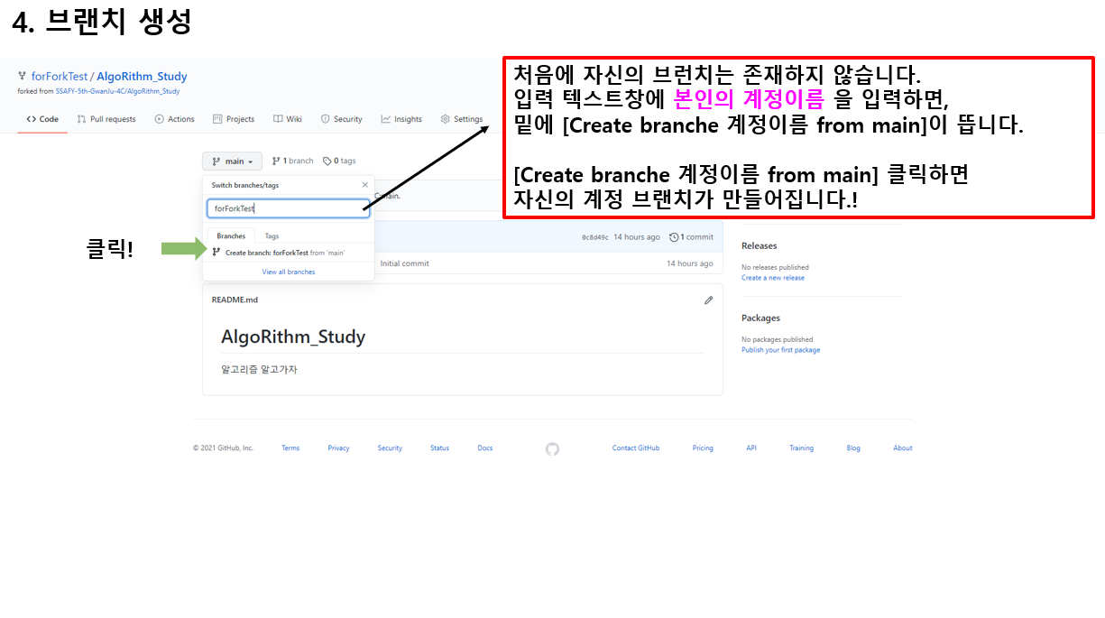Switch to the Tags tab

click(x=272, y=235)
